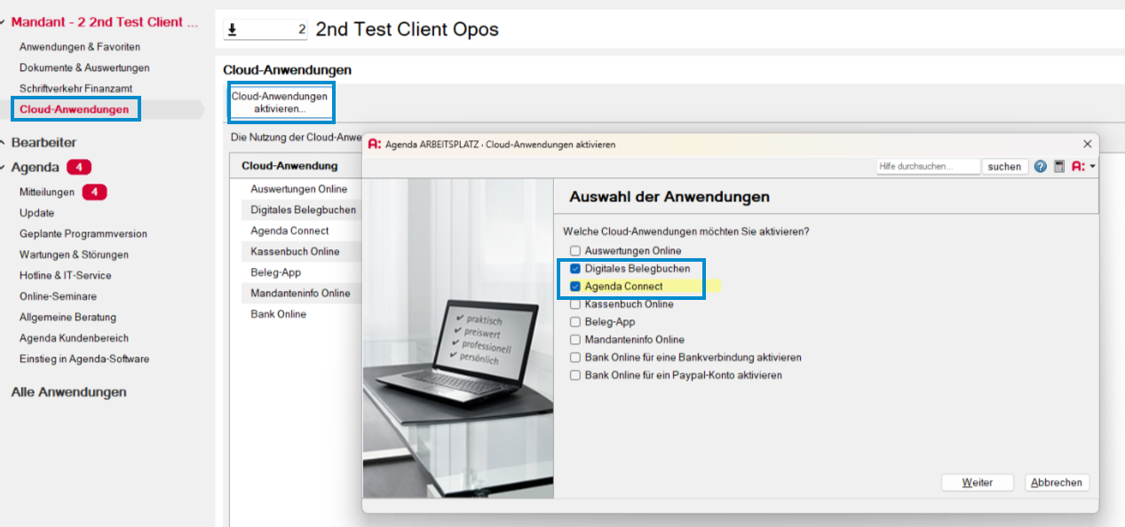Check the Beleg-App option
The width and height of the screenshot is (1125, 527).
coord(575,322)
